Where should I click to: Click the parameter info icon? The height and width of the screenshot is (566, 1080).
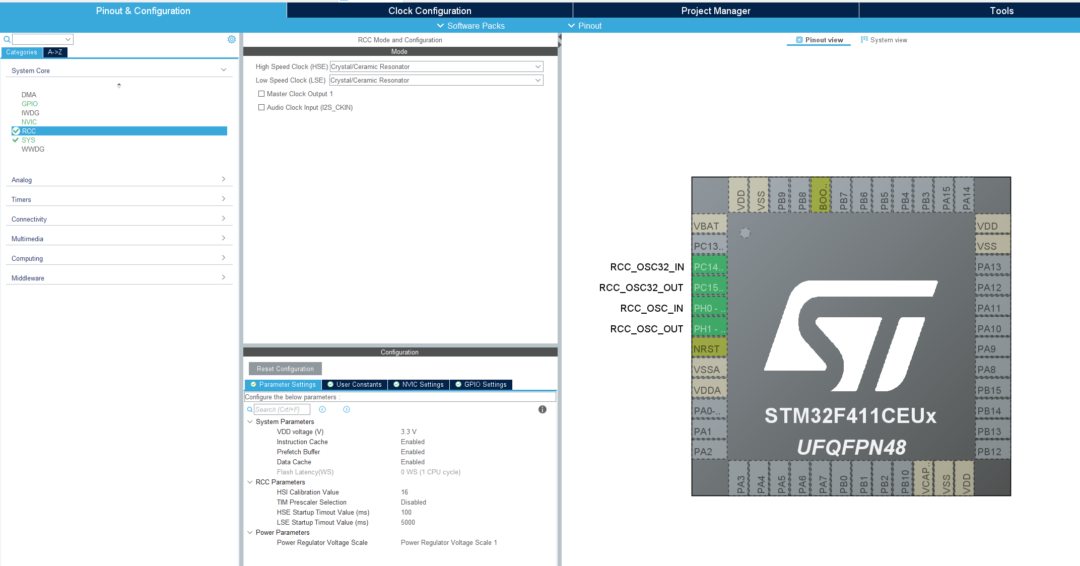coord(543,409)
